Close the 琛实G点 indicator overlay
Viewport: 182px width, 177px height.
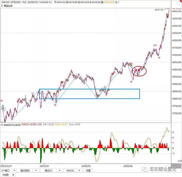(x=2, y=6)
